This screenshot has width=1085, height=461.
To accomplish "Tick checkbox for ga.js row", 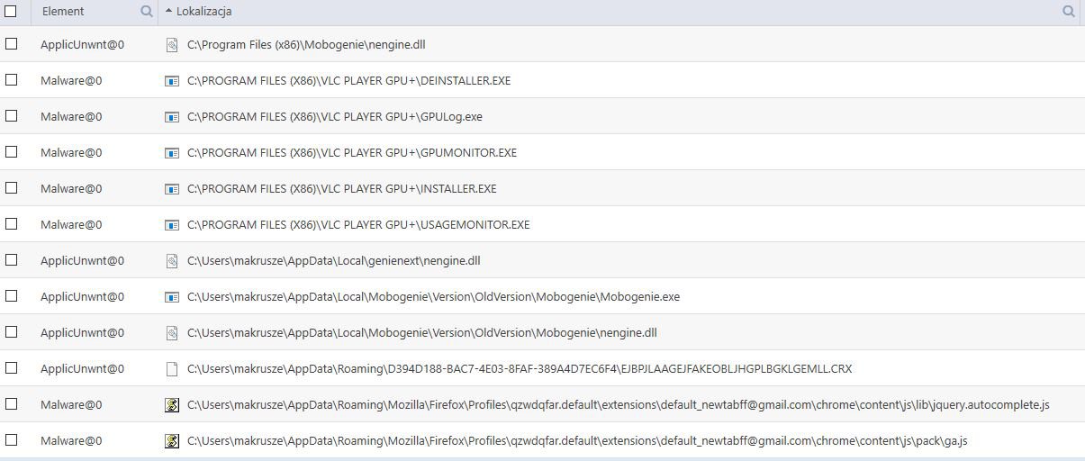I will [x=11, y=440].
